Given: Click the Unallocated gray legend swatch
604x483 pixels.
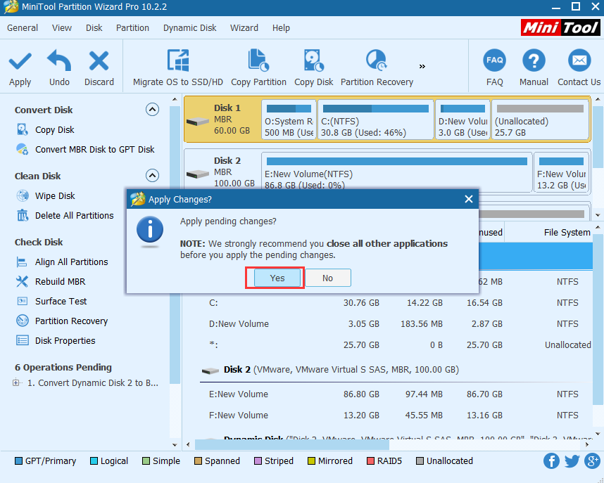Looking at the screenshot, I should (x=420, y=461).
